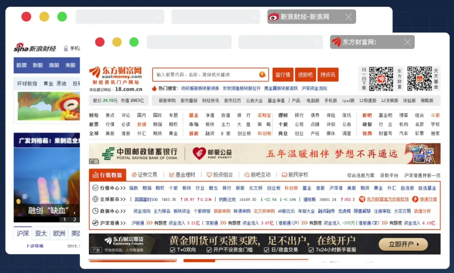This screenshot has width=454, height=273.
Task: Click the 证券交易 icon
Action: [x=134, y=175]
